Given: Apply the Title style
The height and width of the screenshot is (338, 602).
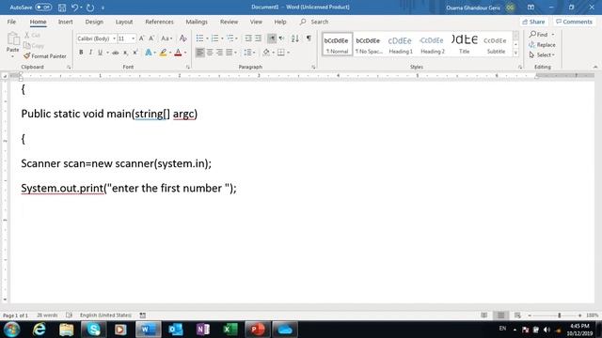Looking at the screenshot, I should click(464, 44).
